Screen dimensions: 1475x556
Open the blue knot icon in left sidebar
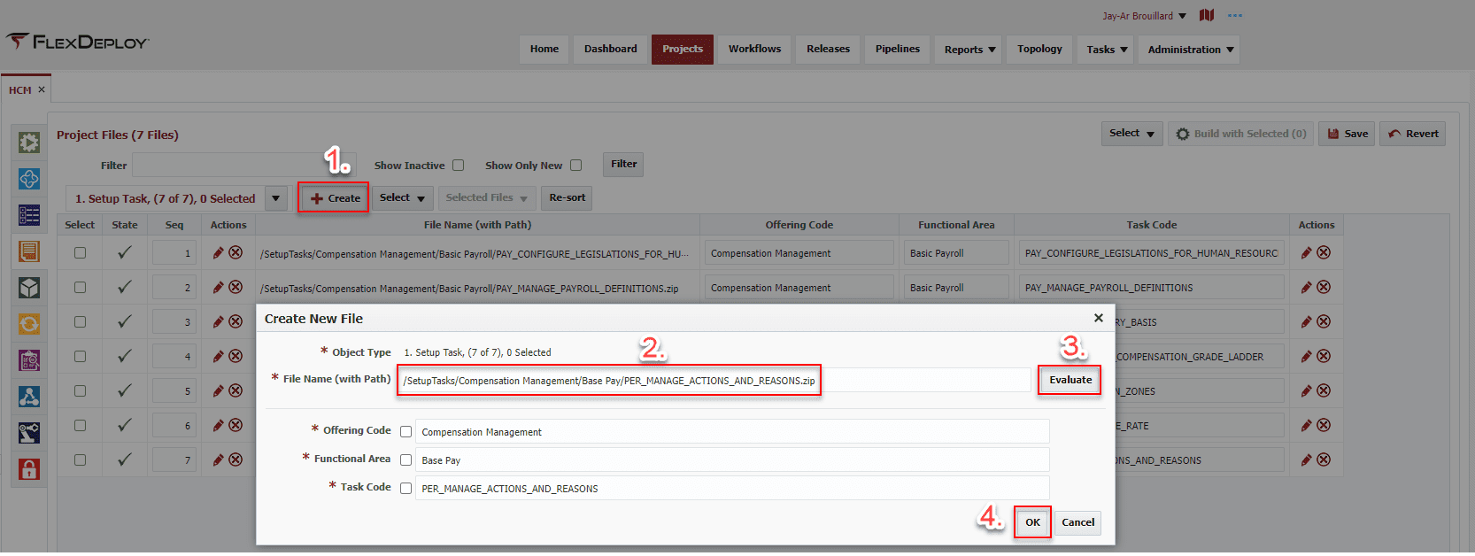pos(29,179)
